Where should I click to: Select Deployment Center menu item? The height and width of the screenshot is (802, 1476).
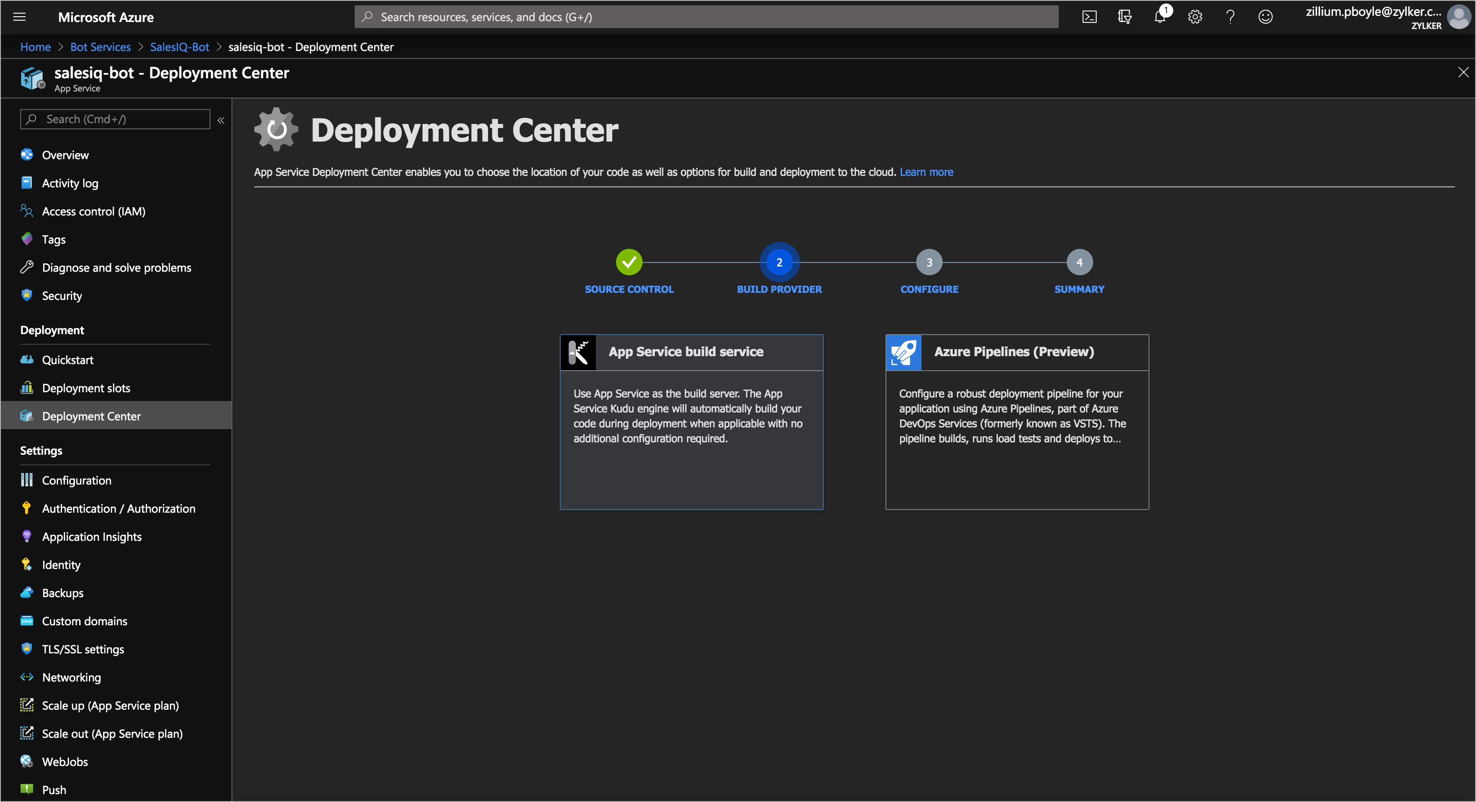click(116, 416)
